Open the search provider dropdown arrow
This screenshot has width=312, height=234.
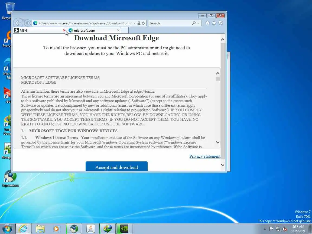[x=198, y=23]
